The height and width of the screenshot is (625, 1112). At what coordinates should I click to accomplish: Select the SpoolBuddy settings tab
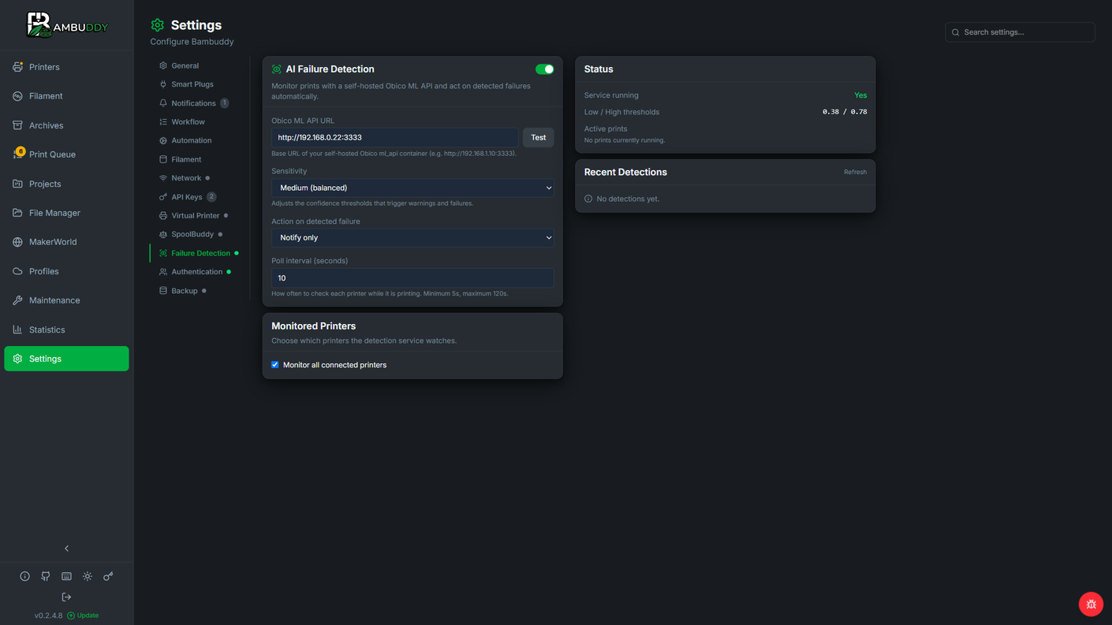(191, 234)
